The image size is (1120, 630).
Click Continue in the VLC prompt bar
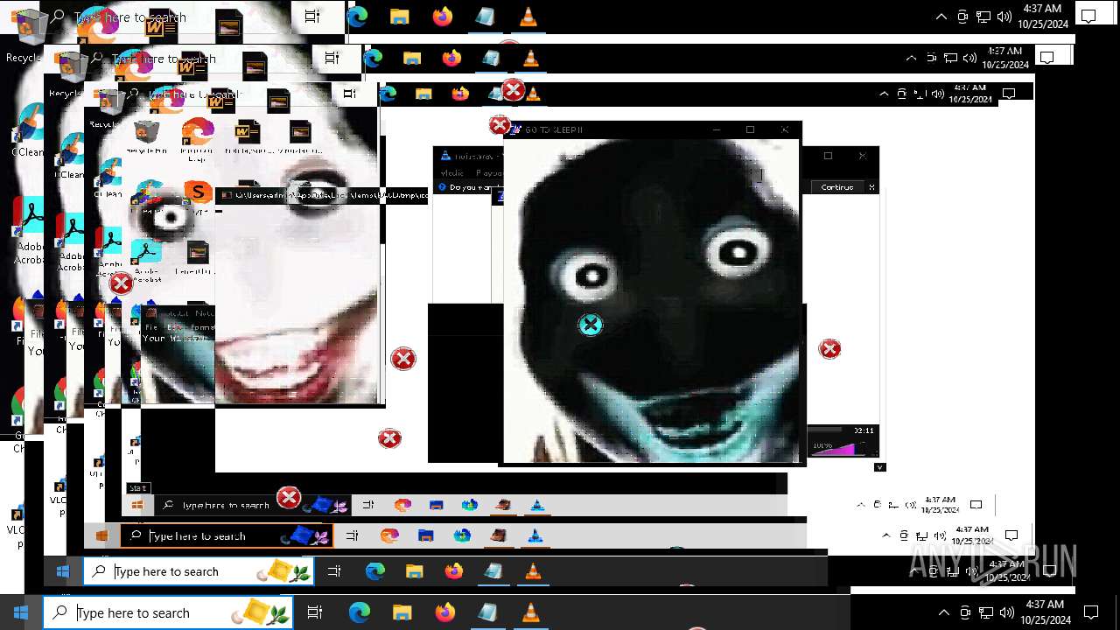(837, 187)
